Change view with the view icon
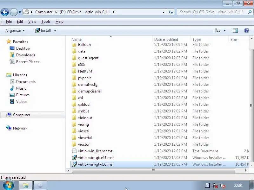This screenshot has height=190, width=254. click(x=217, y=30)
